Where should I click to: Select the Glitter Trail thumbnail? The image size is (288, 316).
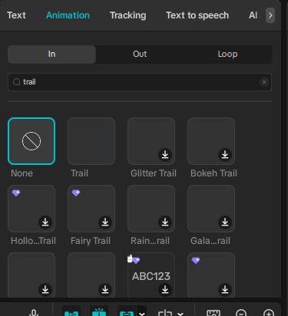coord(151,141)
